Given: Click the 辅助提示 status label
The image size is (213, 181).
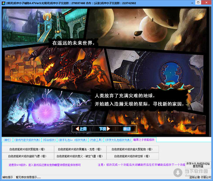Looking at the screenshot, I should click(x=8, y=177).
